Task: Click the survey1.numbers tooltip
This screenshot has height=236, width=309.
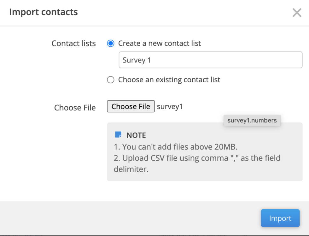Action: (x=252, y=121)
